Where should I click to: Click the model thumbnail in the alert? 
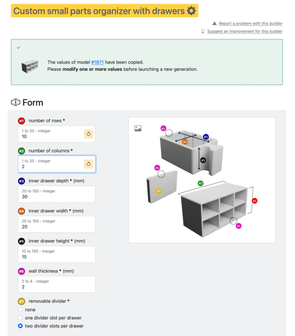click(30, 66)
